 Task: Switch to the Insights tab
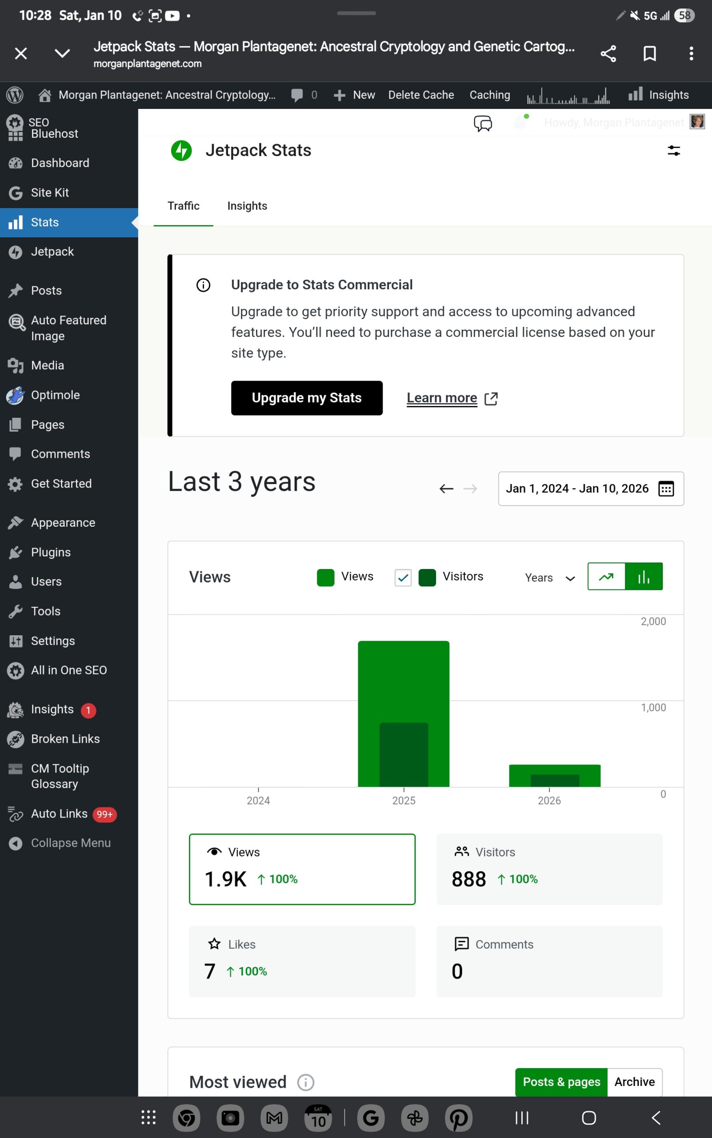pyautogui.click(x=247, y=206)
